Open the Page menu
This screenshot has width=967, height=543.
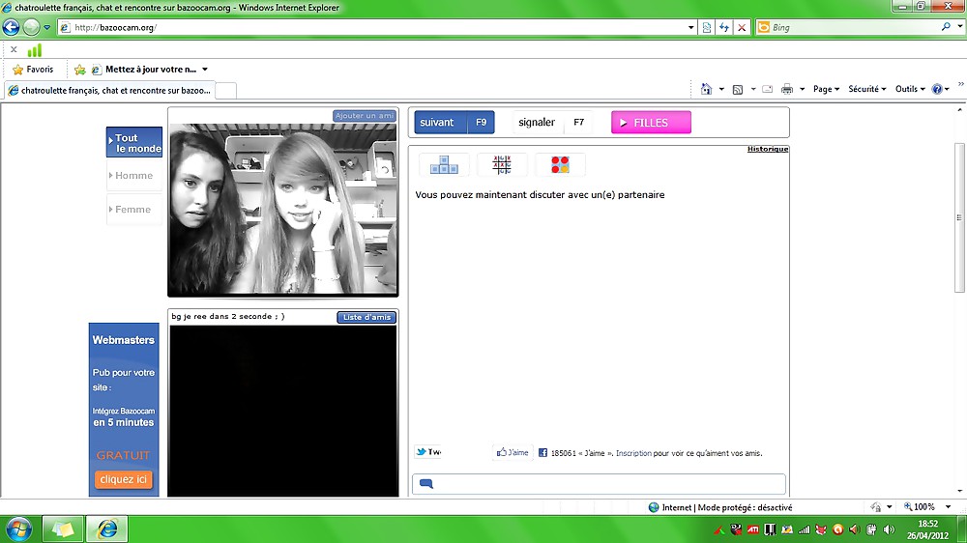(826, 89)
